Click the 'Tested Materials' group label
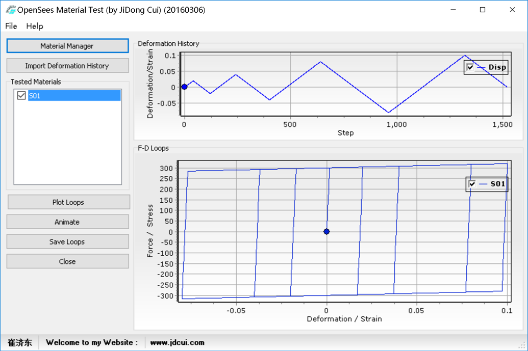The width and height of the screenshot is (528, 351). [36, 82]
